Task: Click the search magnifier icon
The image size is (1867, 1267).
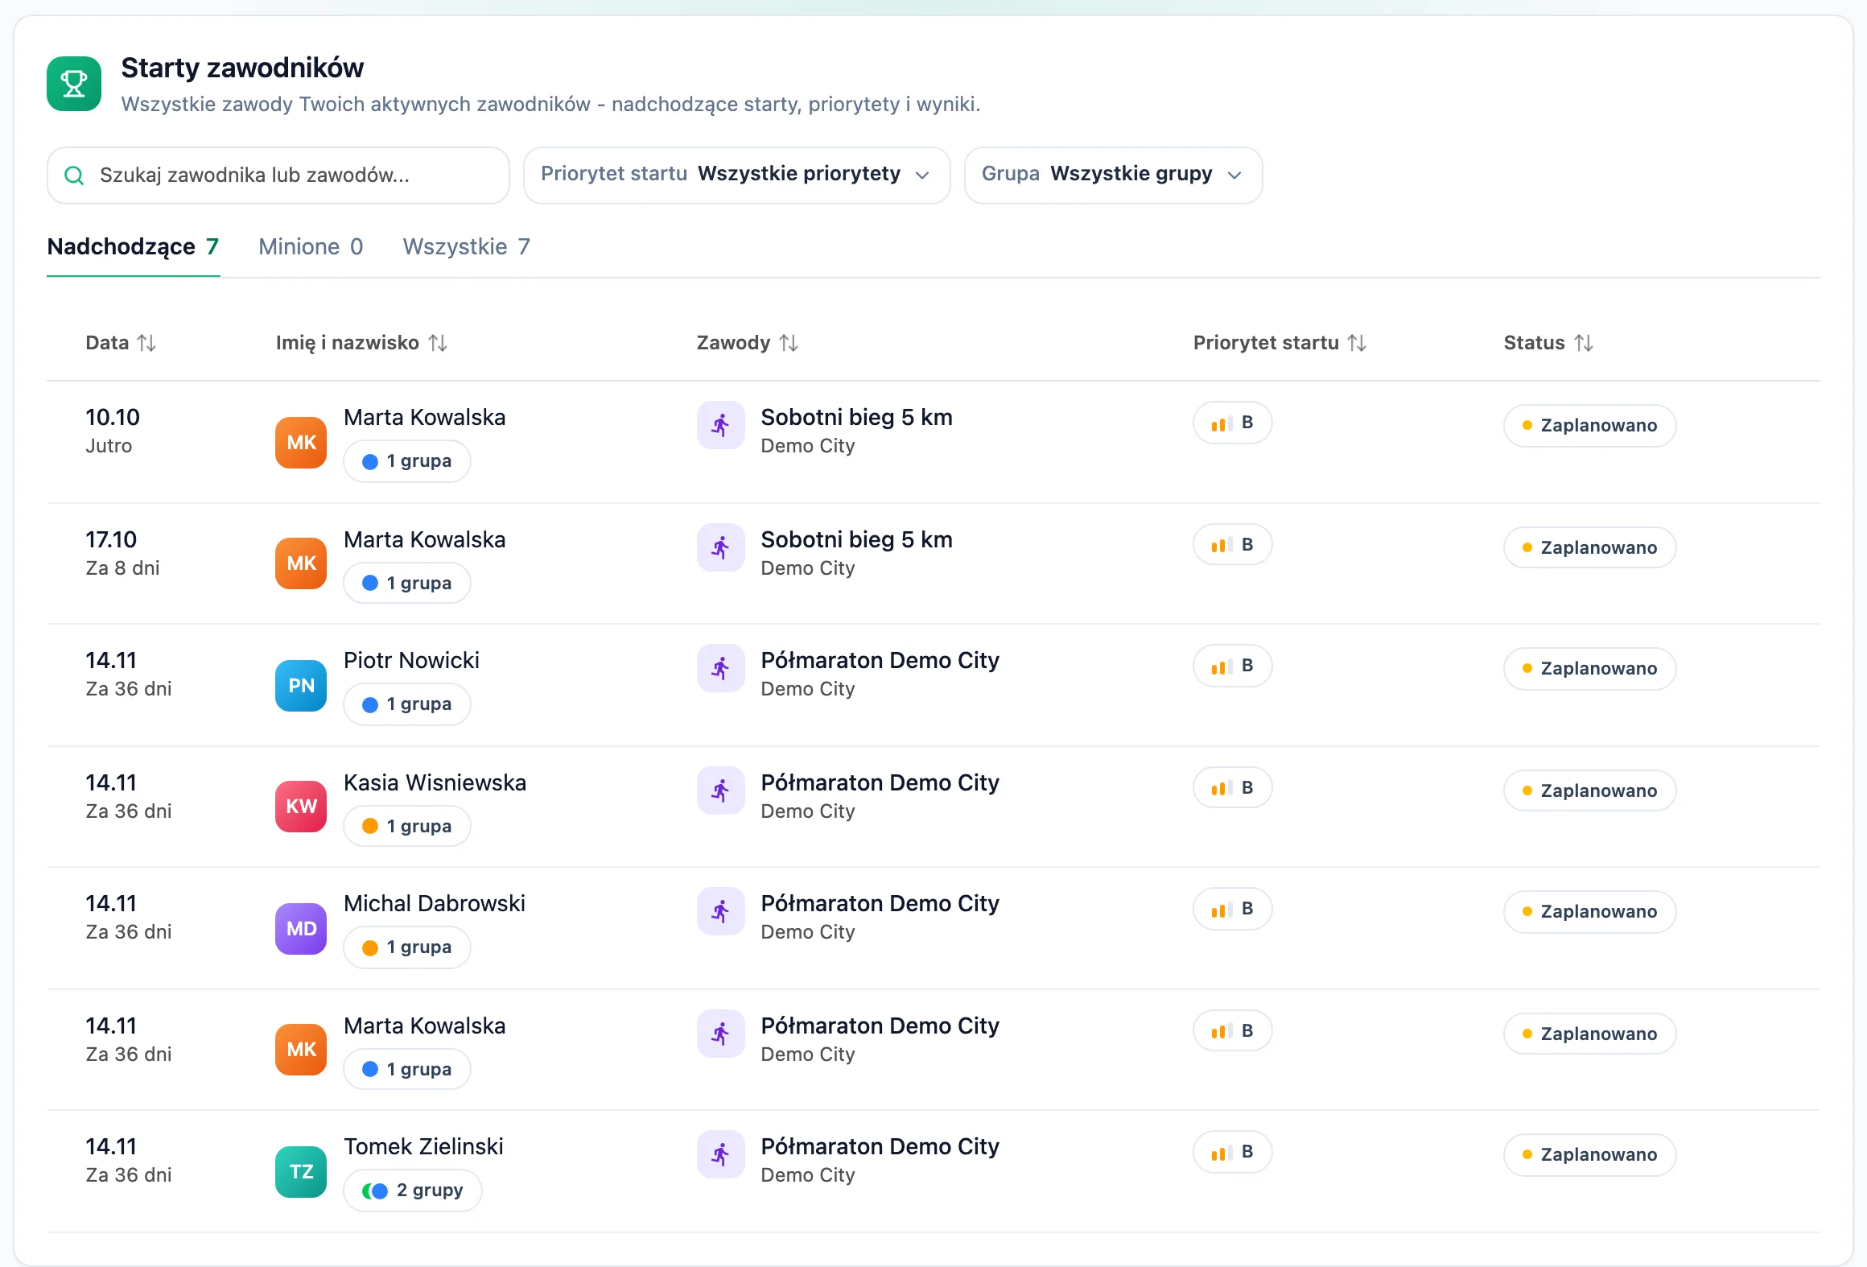Action: 74,175
